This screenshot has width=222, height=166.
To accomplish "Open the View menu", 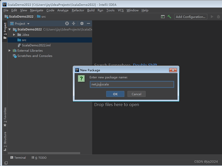I will (24, 10).
